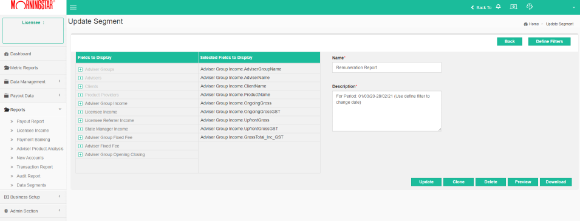Expand the Clients field node

(80, 86)
